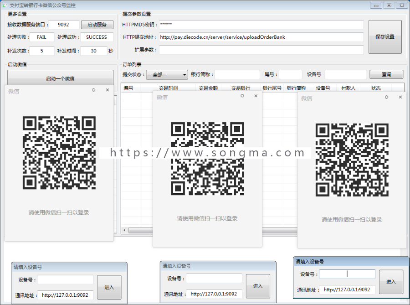410x305 pixels.
Task: Click the 处理成功 field containing SUCCESS
Action: point(97,37)
